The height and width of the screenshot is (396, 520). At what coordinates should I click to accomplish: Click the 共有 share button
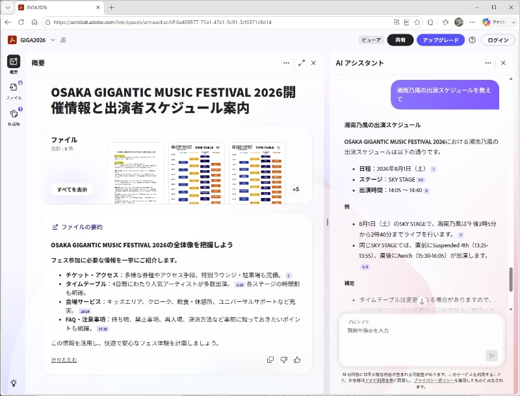point(400,40)
